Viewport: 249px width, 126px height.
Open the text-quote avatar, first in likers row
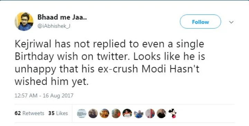tap(82, 113)
